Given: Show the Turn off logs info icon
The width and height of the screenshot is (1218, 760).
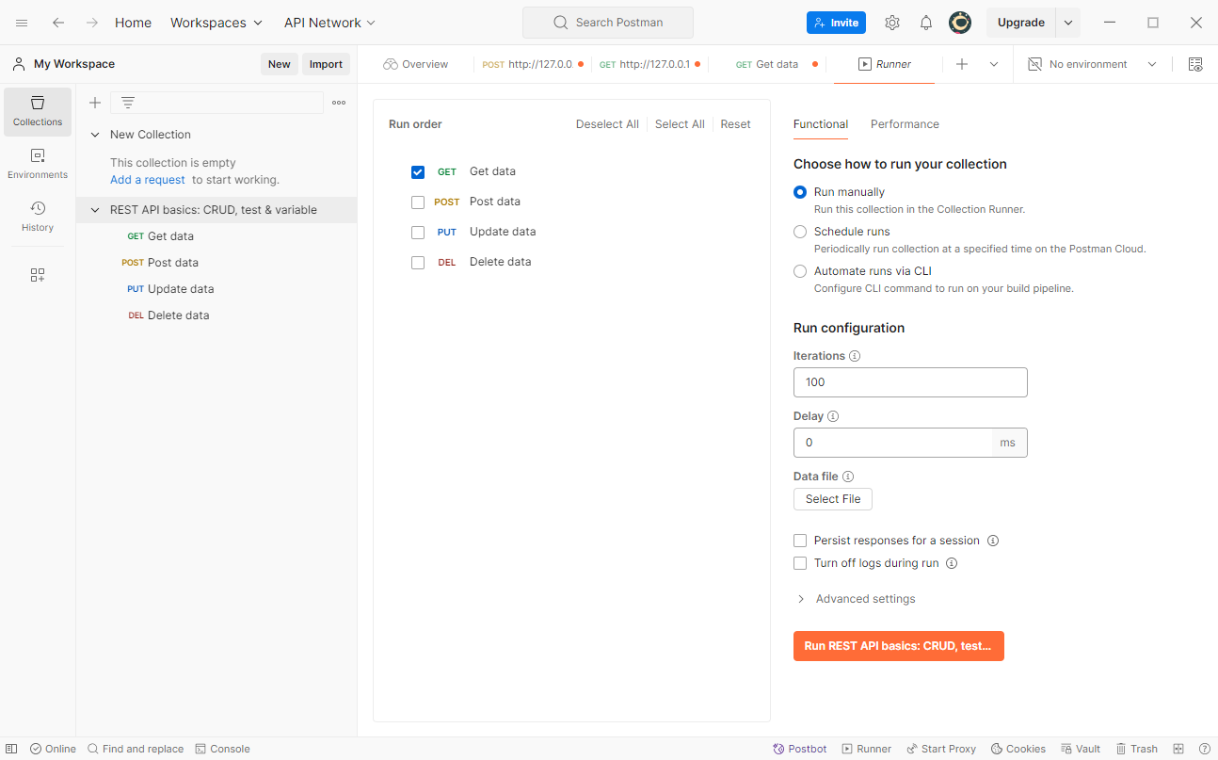Looking at the screenshot, I should [x=952, y=563].
